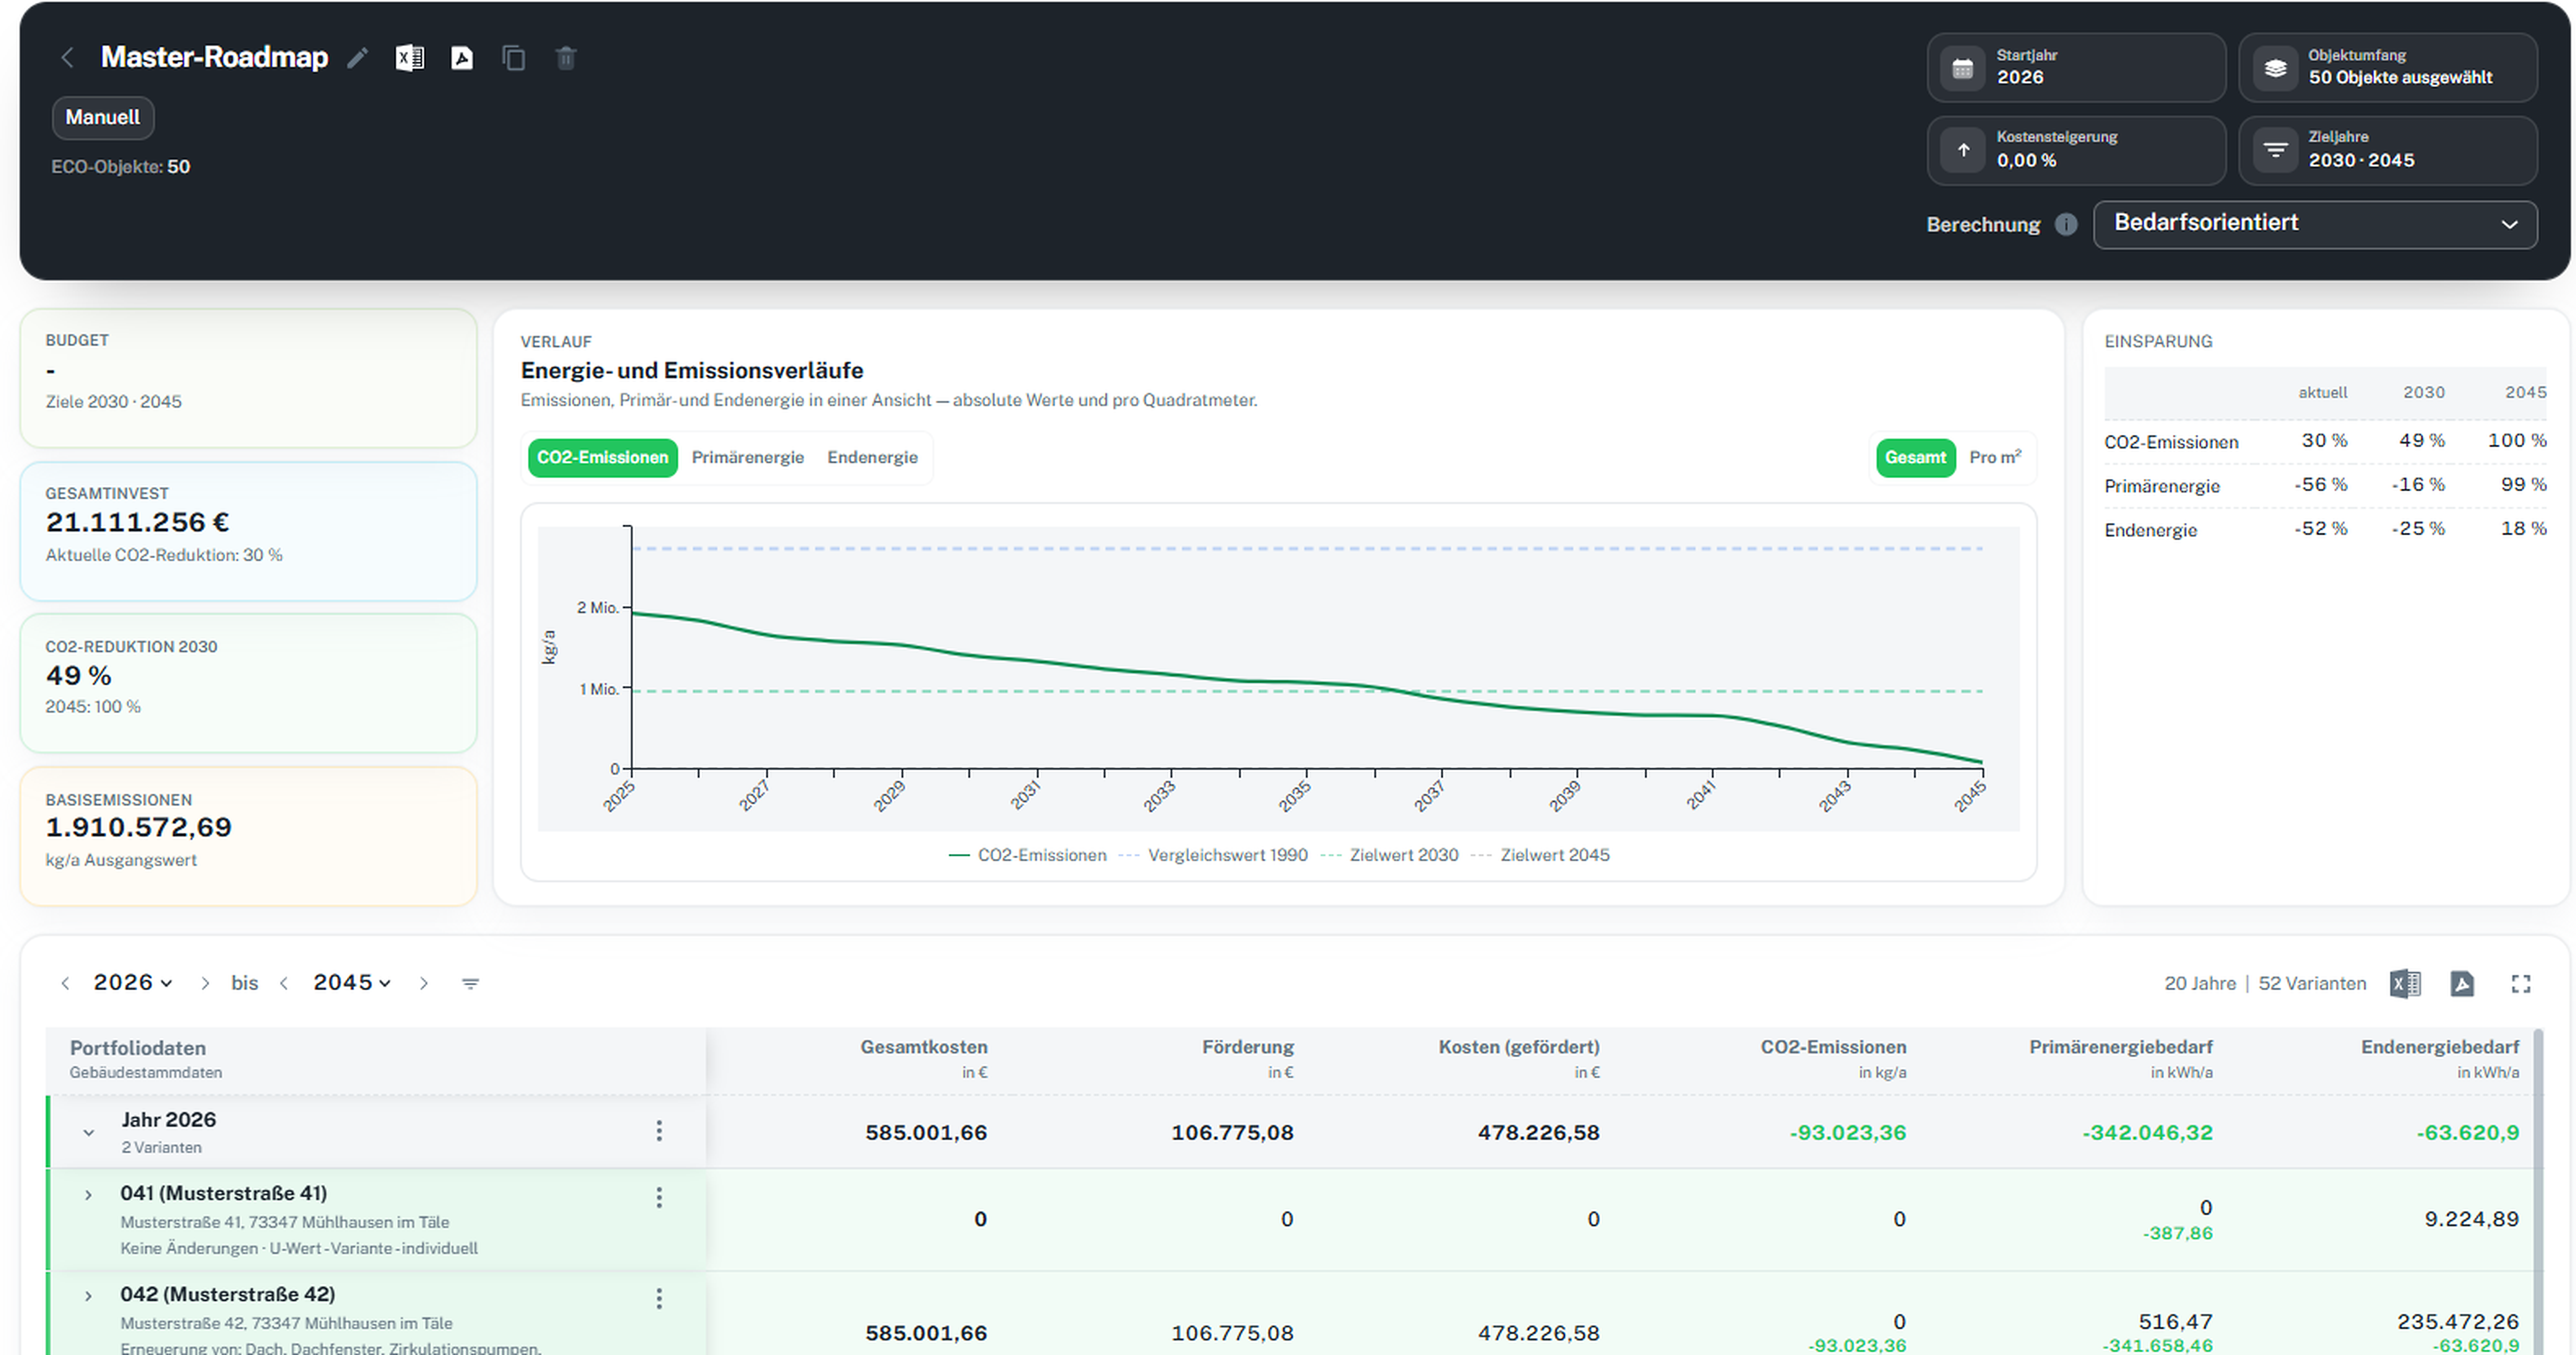
Task: Export roadmap to Excel from header
Action: (410, 58)
